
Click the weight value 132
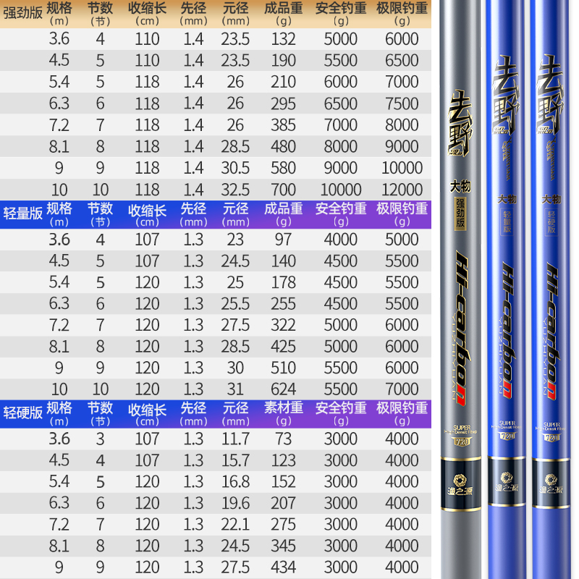coord(283,39)
